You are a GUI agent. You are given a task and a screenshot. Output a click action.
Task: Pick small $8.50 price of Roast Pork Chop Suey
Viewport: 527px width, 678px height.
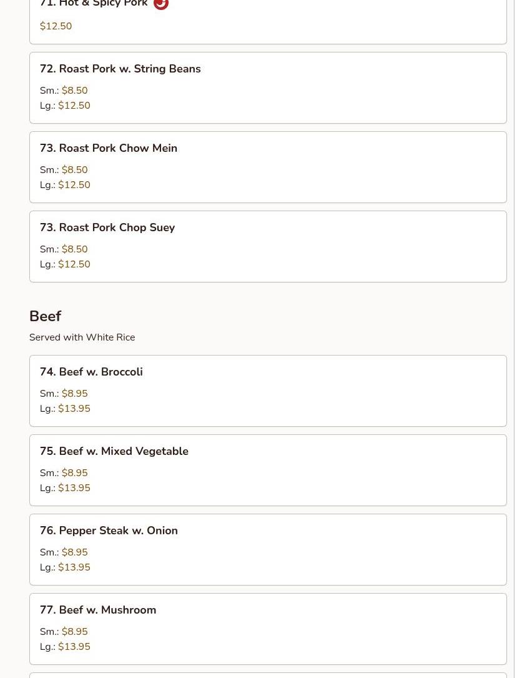click(74, 249)
